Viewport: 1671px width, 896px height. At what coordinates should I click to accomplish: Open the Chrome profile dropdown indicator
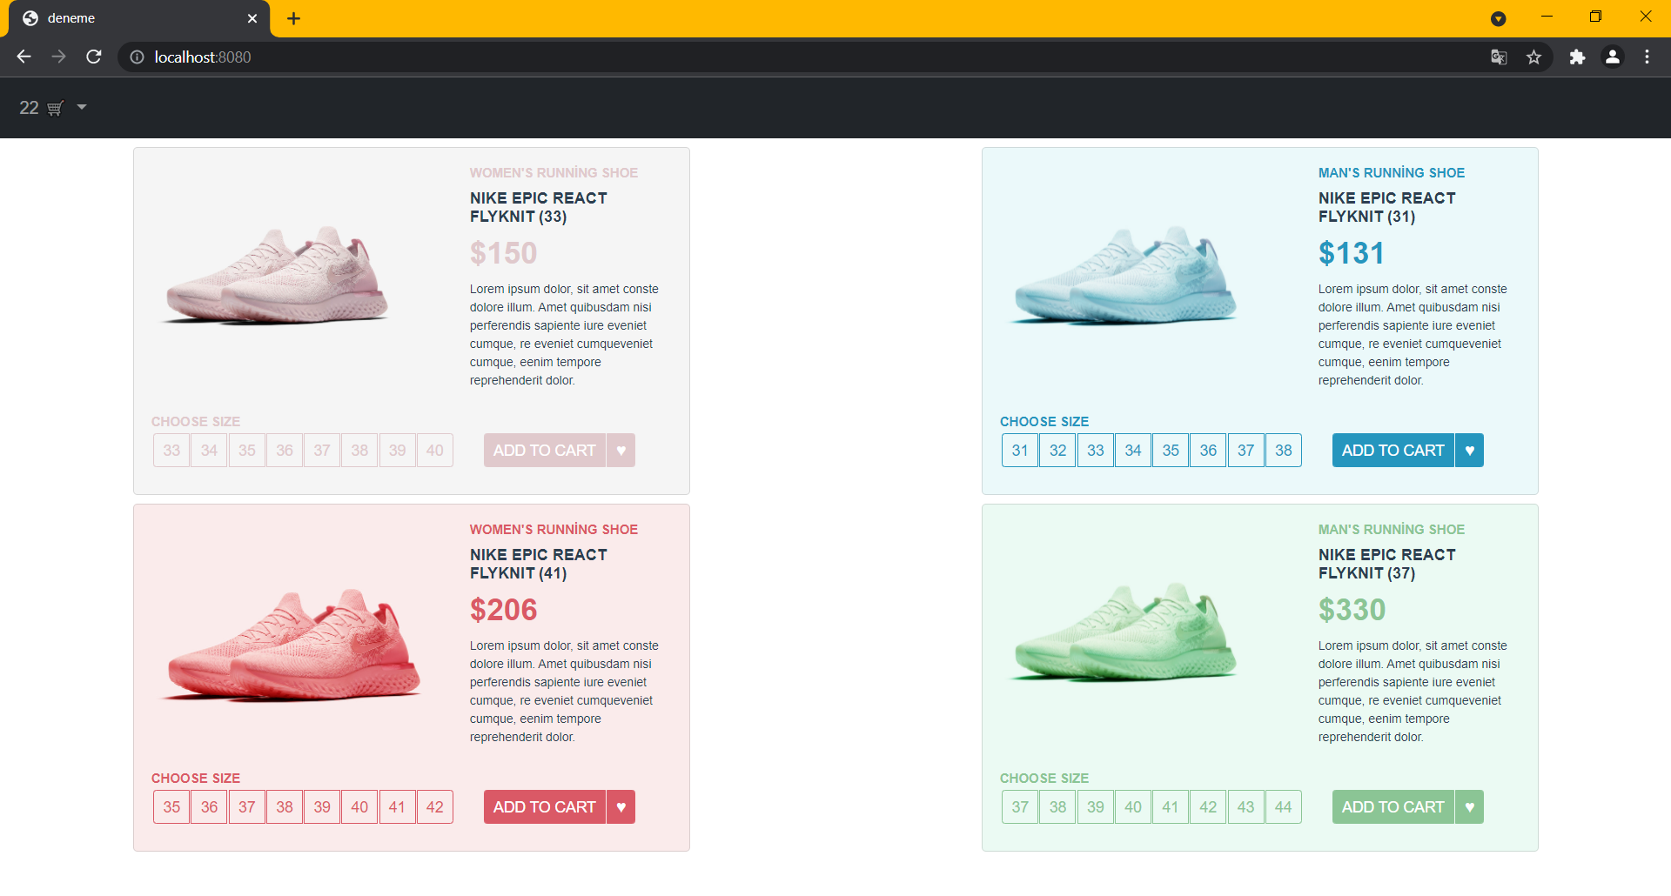coord(1498,18)
